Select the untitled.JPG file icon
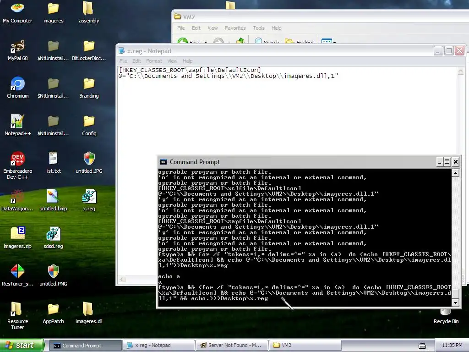 click(x=89, y=163)
